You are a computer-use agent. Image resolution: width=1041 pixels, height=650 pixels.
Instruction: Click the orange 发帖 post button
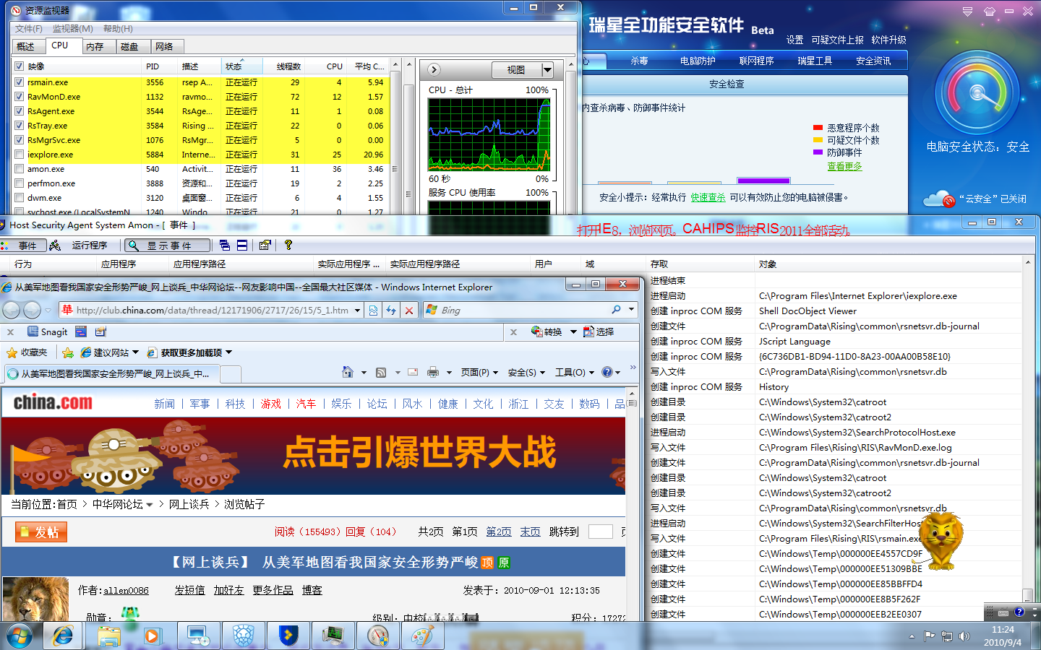(41, 532)
